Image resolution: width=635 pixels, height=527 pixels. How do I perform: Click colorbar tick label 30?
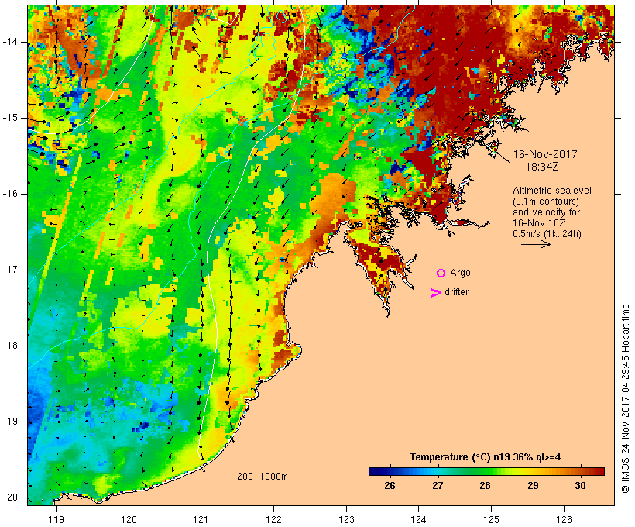[580, 486]
